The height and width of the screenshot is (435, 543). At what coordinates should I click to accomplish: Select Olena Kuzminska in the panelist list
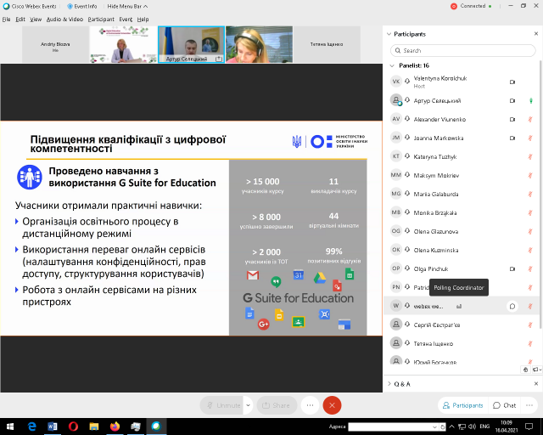[462, 250]
